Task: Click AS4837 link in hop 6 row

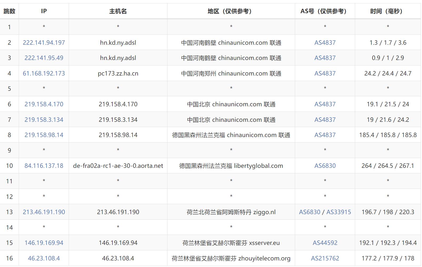Action: 325,104
